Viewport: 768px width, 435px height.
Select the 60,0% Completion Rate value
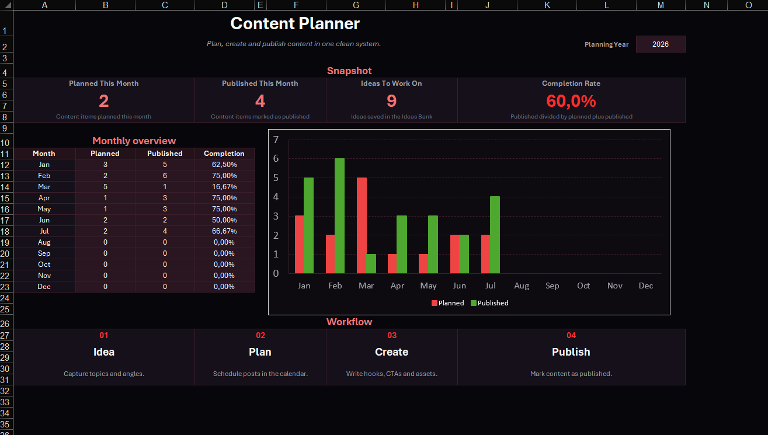(x=571, y=101)
